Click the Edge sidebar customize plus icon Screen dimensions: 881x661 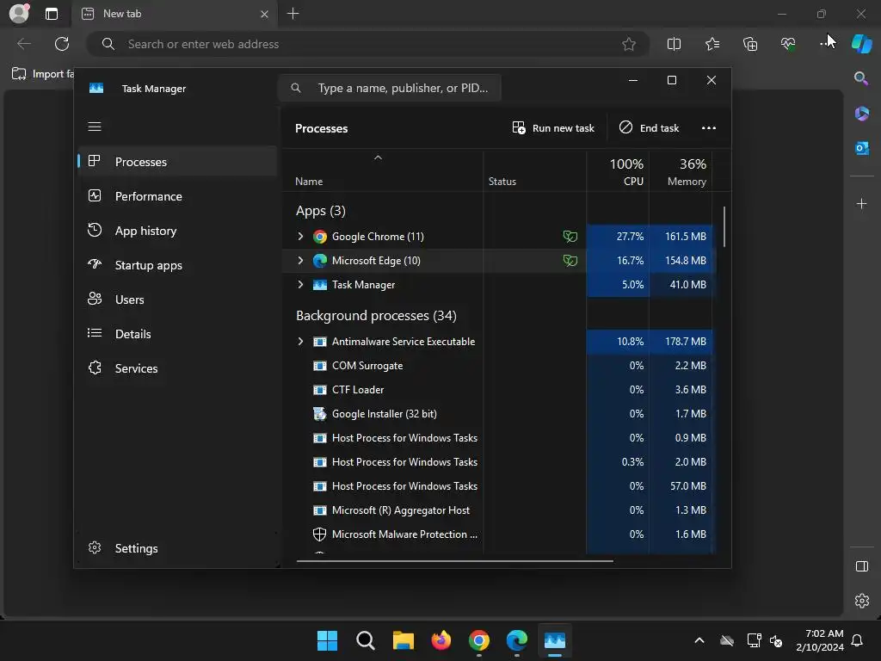coord(861,203)
